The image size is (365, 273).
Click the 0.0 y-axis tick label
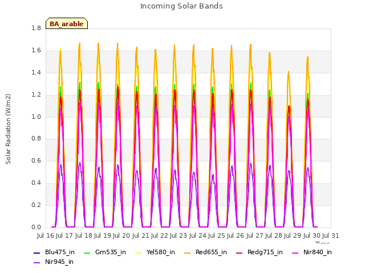point(36,227)
